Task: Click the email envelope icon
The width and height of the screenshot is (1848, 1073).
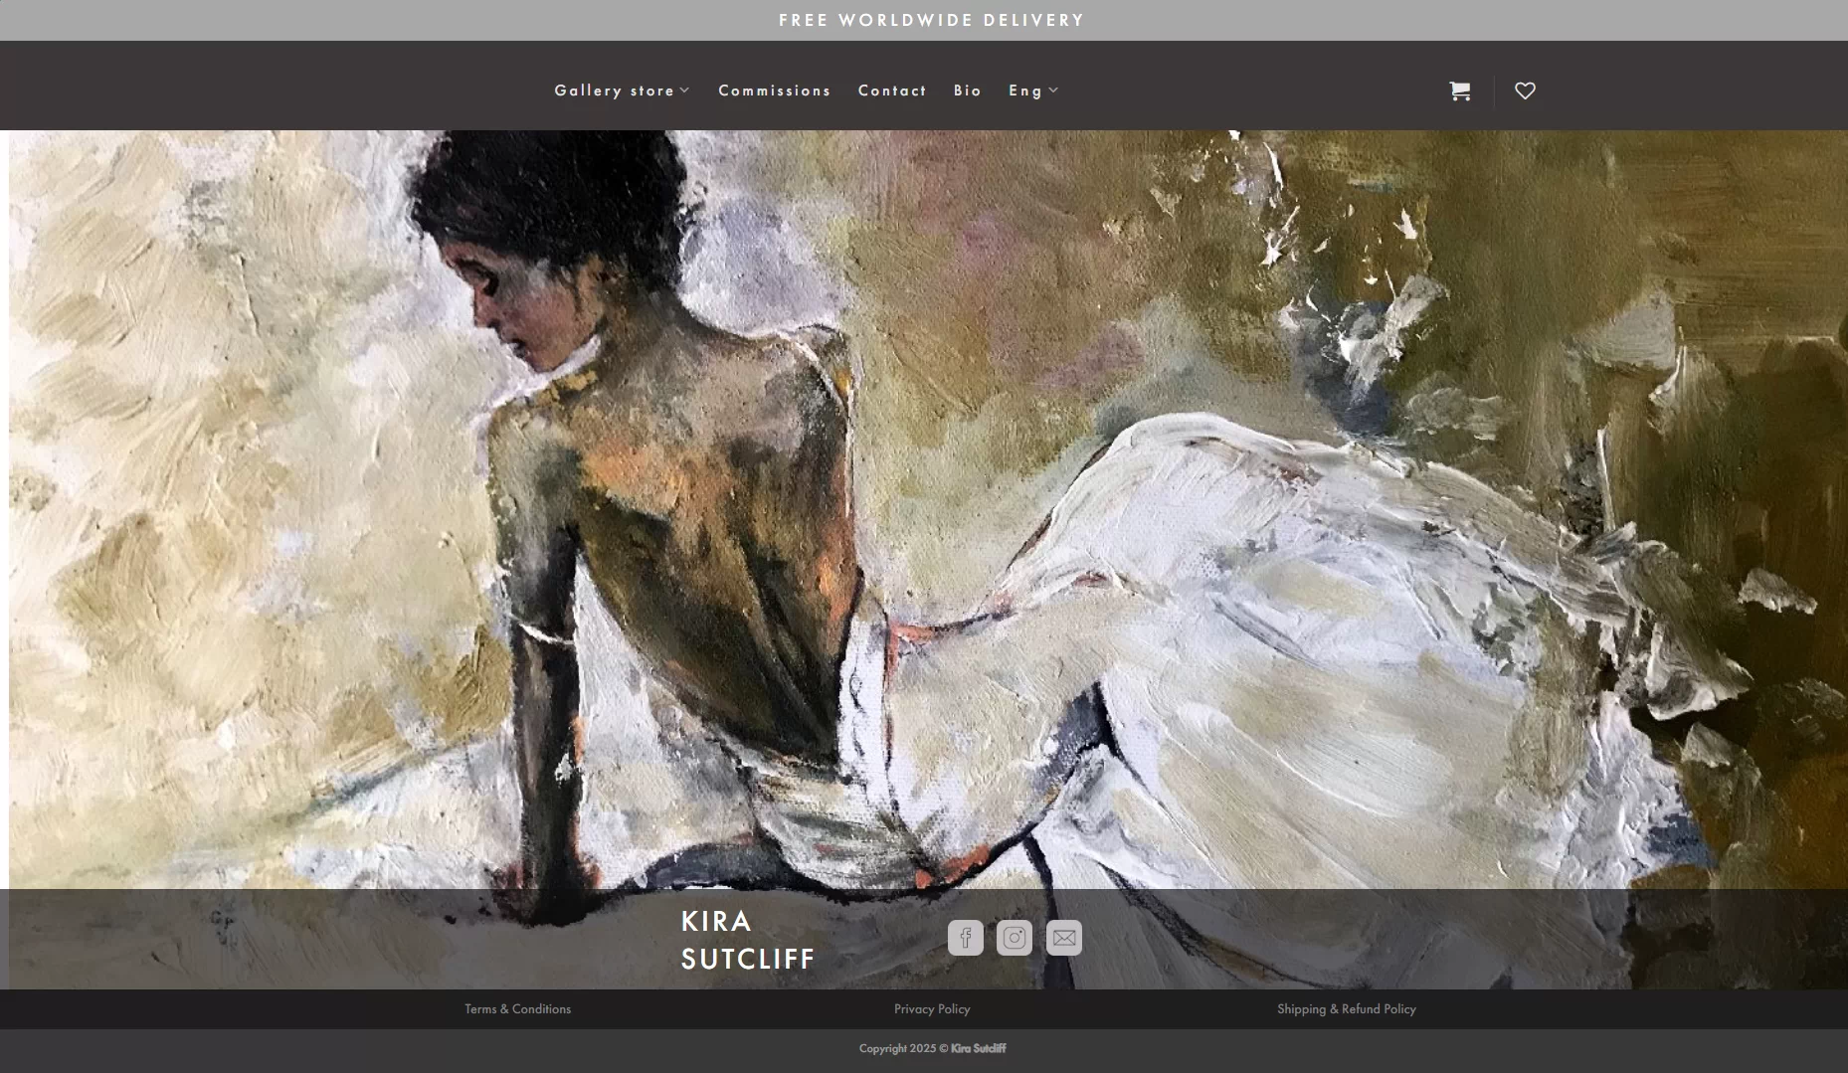Action: pos(1064,938)
